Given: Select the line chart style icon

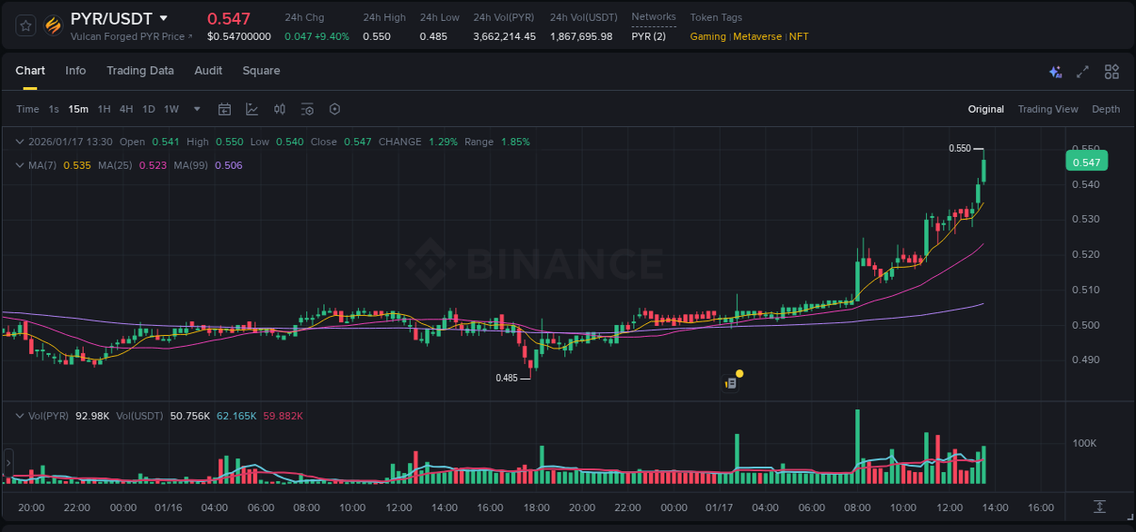Looking at the screenshot, I should [x=252, y=109].
